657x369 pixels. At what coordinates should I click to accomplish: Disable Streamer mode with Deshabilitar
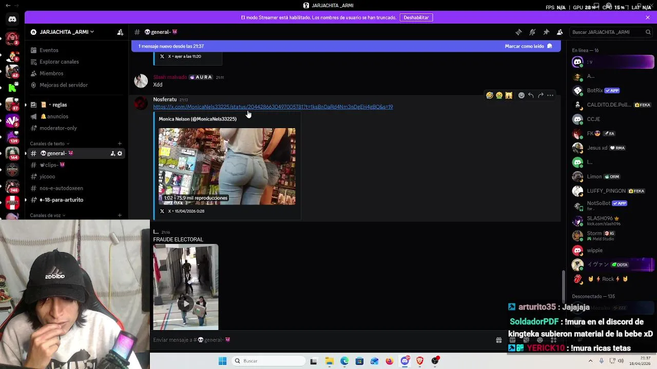416,17
